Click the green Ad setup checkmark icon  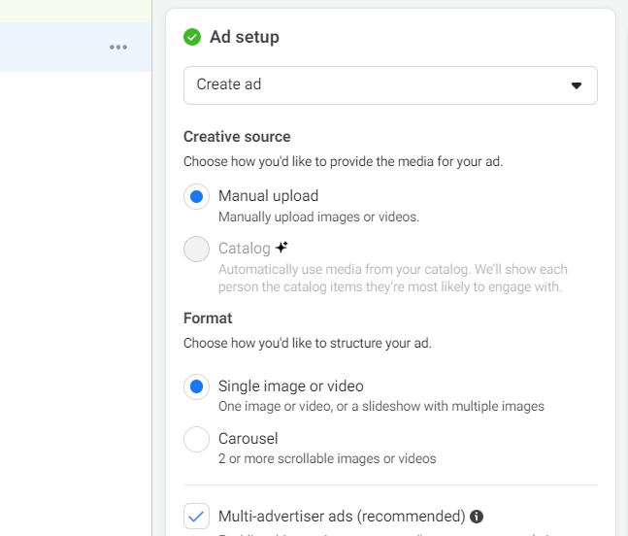pyautogui.click(x=192, y=37)
